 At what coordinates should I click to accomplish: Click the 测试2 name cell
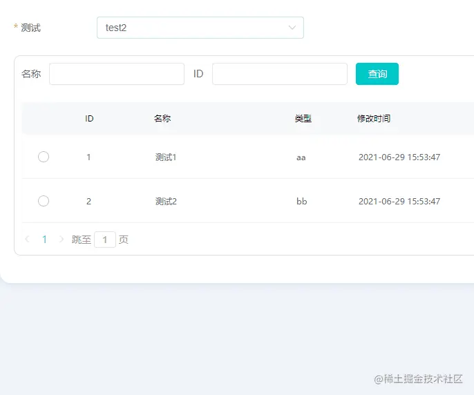click(x=166, y=201)
